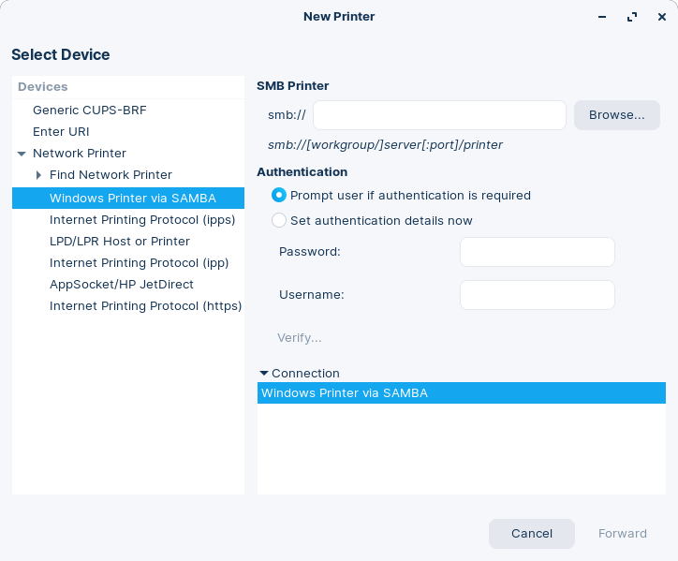Select Internet Printing Protocol (https)
This screenshot has width=678, height=561.
(145, 306)
